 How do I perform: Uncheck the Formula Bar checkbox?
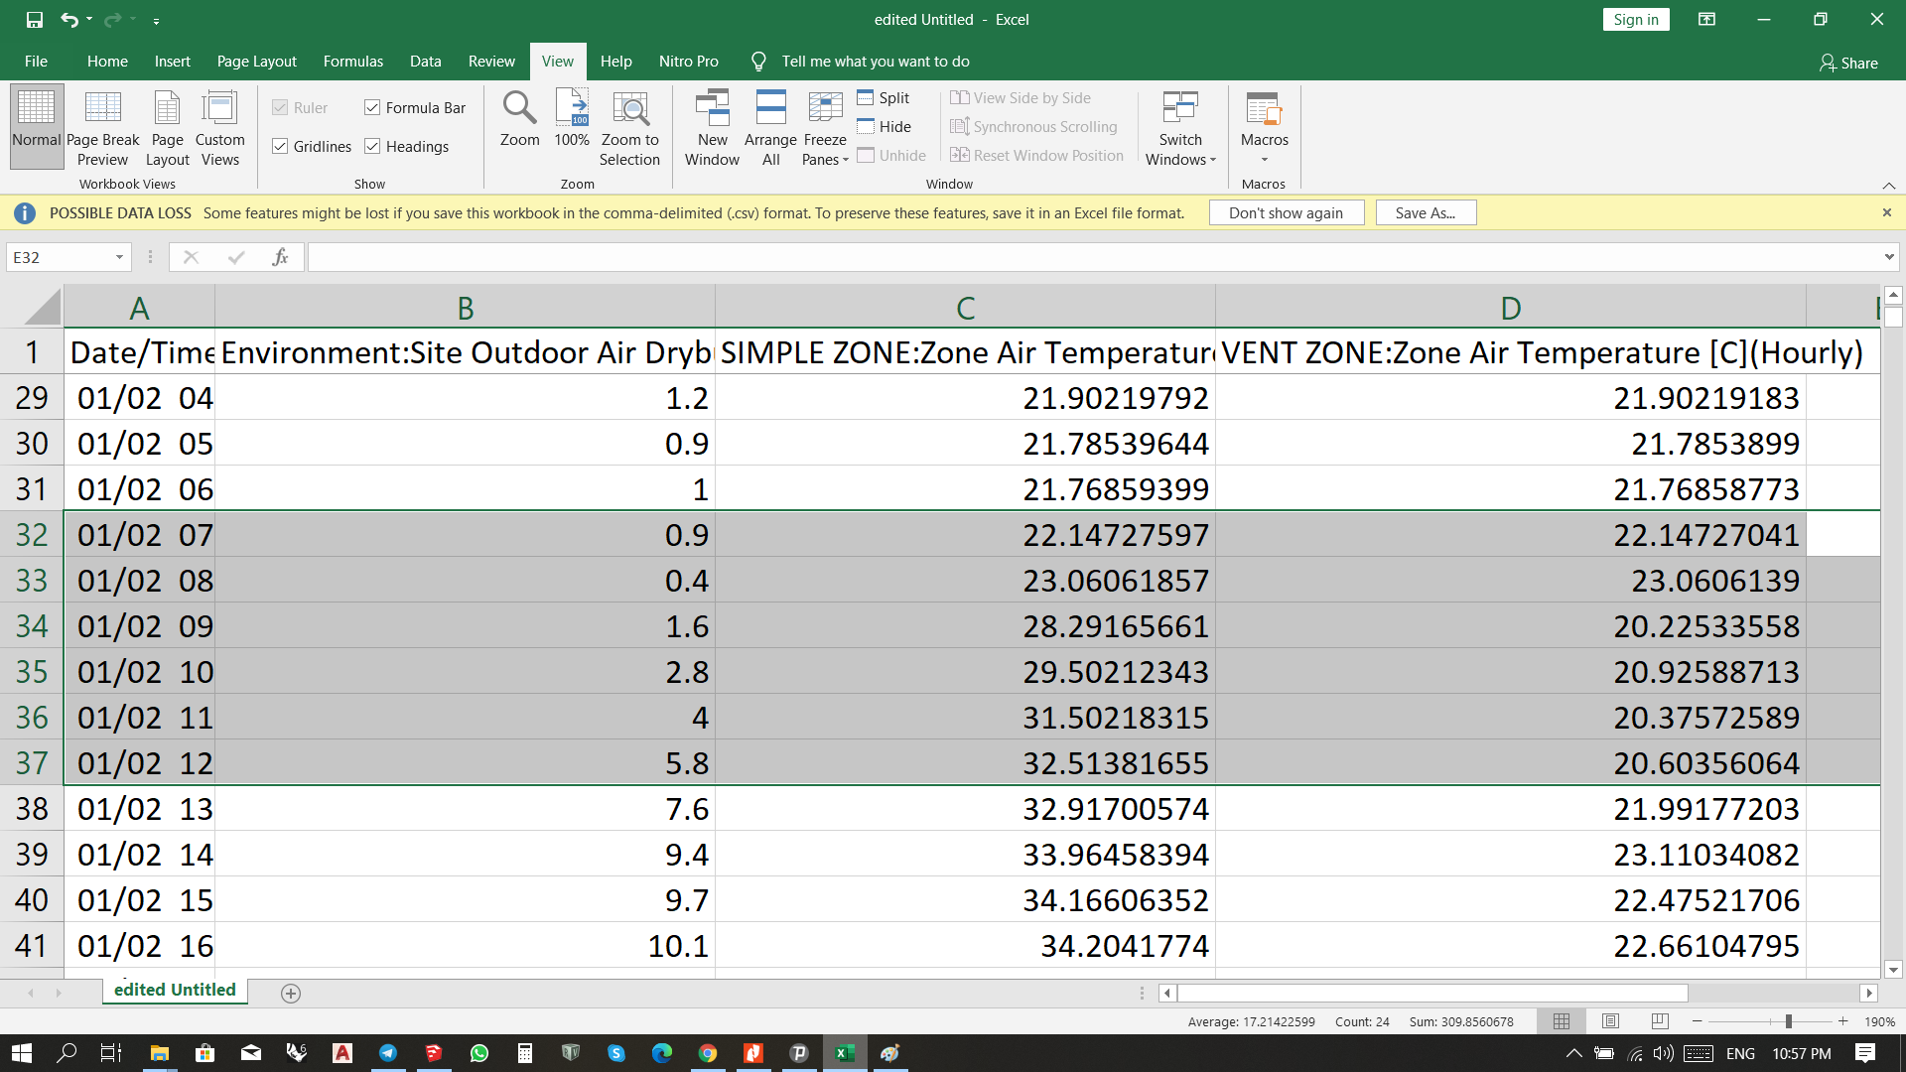click(x=372, y=107)
